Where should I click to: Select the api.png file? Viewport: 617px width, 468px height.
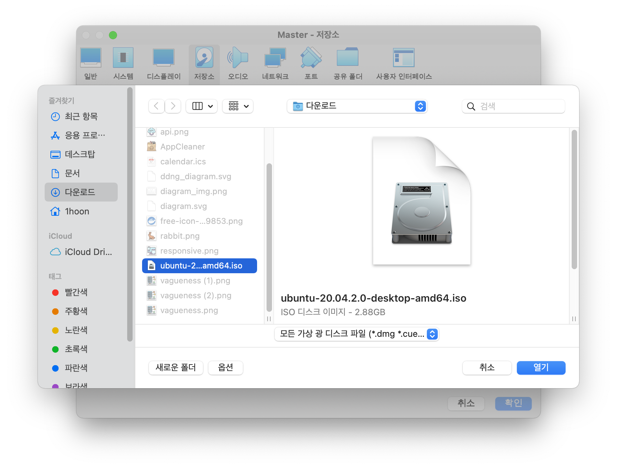point(200,132)
